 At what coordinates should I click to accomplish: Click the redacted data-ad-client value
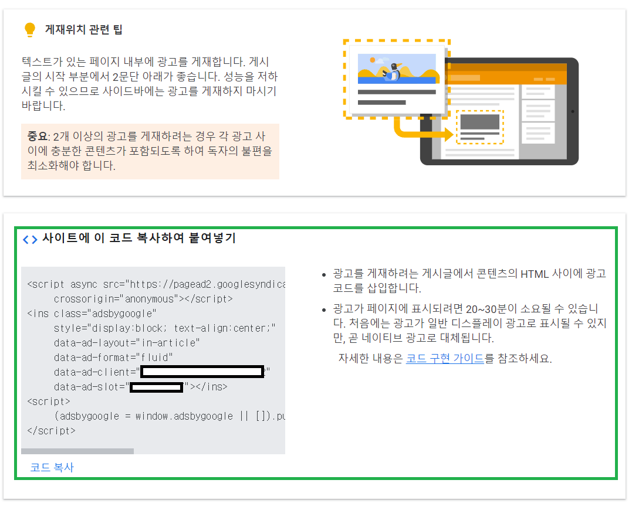pyautogui.click(x=202, y=372)
